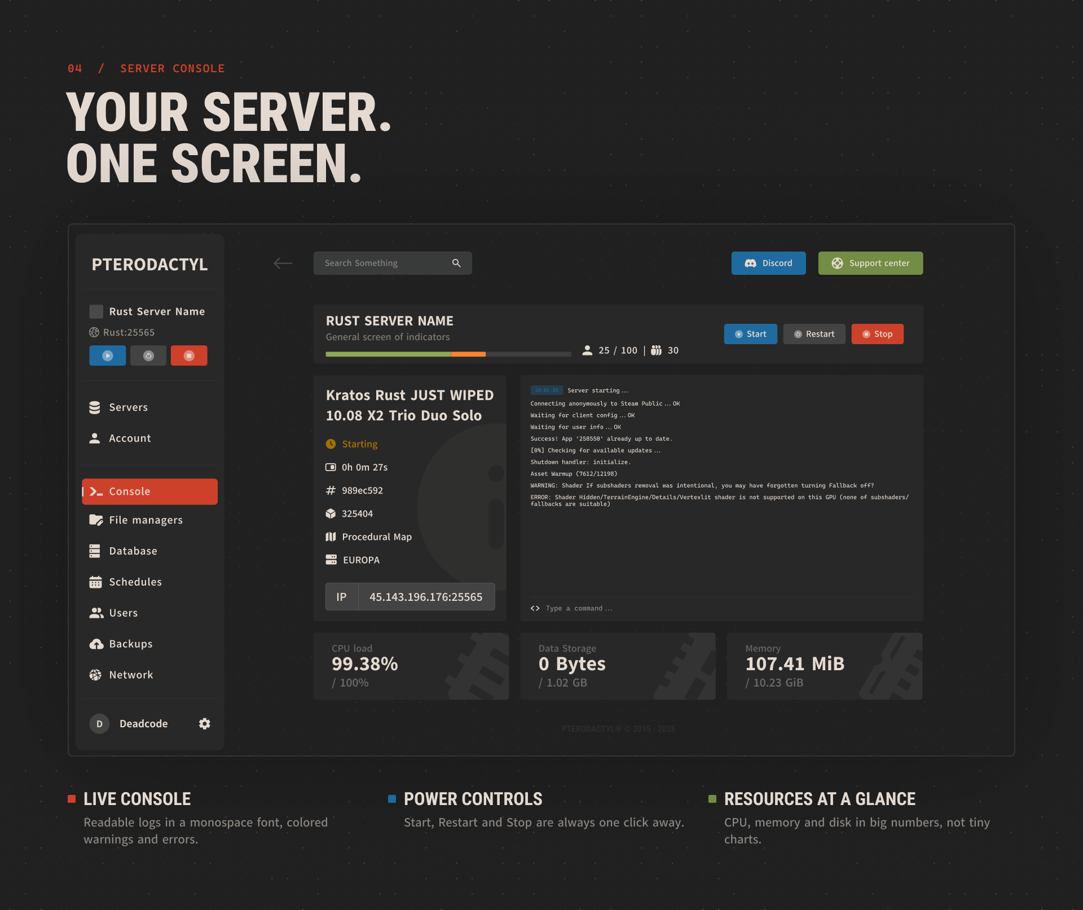Select the Console menu item
Viewport: 1083px width, 910px height.
[x=149, y=491]
